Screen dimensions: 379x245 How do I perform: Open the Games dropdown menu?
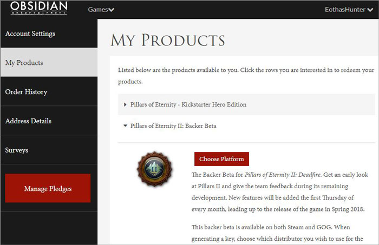(101, 10)
